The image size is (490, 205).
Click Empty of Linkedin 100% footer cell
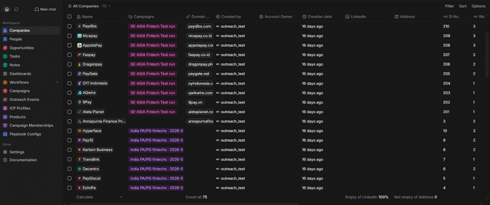pos(367,197)
